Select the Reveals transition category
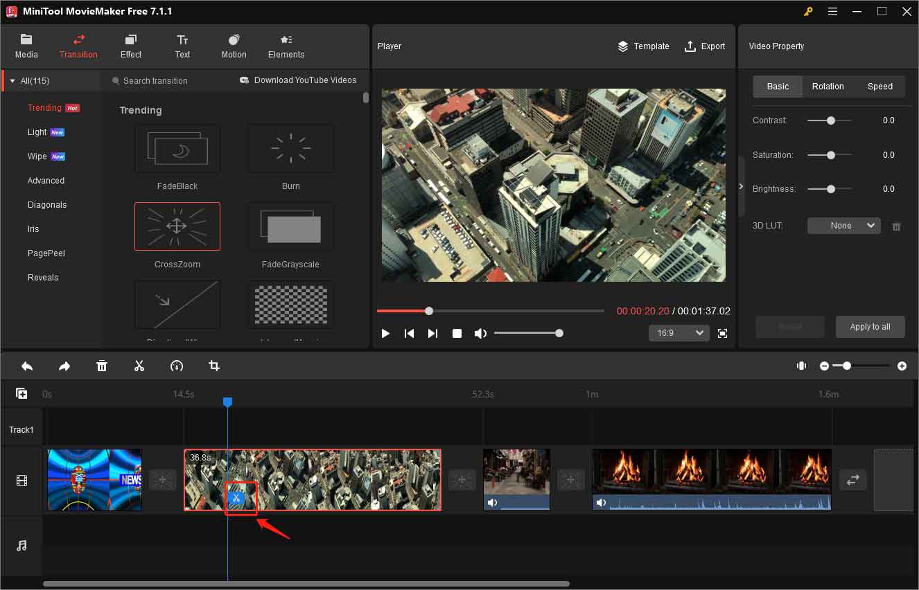919x590 pixels. pyautogui.click(x=43, y=278)
